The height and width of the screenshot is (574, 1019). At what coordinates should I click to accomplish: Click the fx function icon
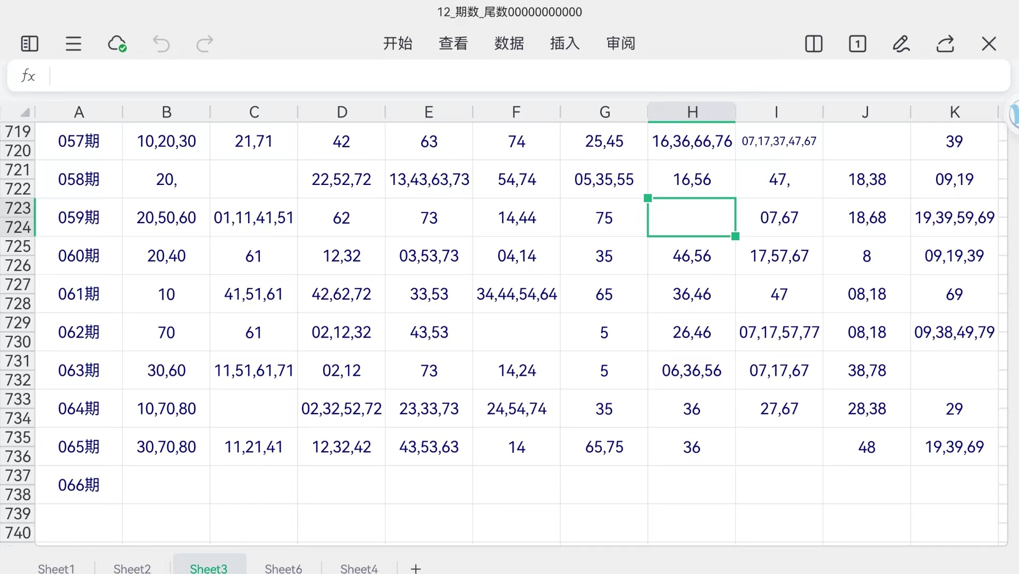[28, 76]
